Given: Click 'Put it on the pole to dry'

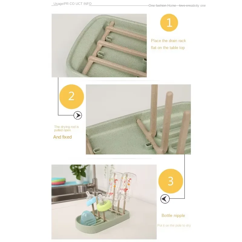Looking at the screenshot, I should tap(174, 225).
